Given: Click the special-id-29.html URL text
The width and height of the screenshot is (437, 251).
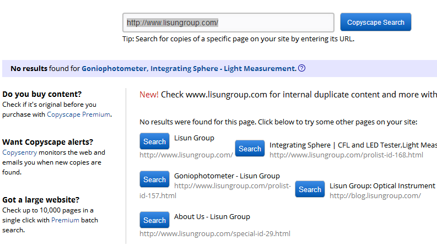Looking at the screenshot, I should tap(215, 233).
